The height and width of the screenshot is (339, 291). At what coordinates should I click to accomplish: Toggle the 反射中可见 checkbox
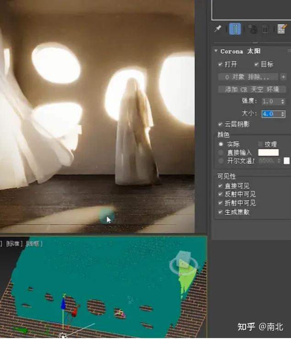(x=220, y=194)
